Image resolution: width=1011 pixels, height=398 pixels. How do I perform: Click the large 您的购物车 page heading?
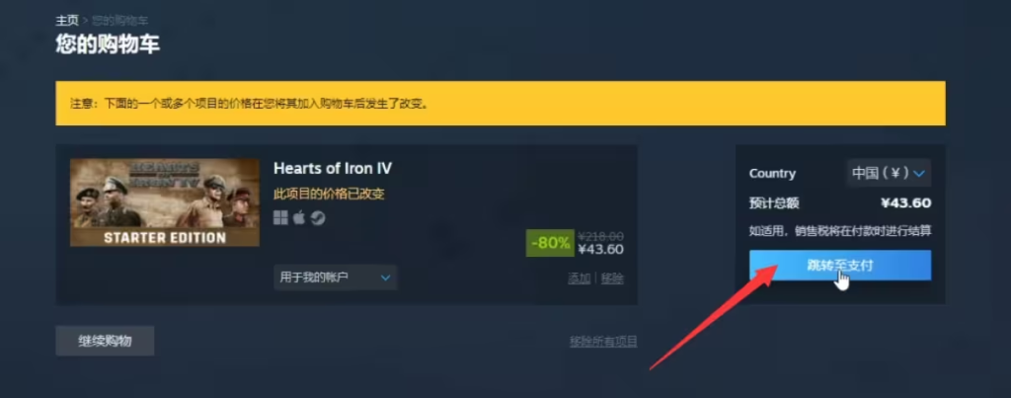[108, 44]
